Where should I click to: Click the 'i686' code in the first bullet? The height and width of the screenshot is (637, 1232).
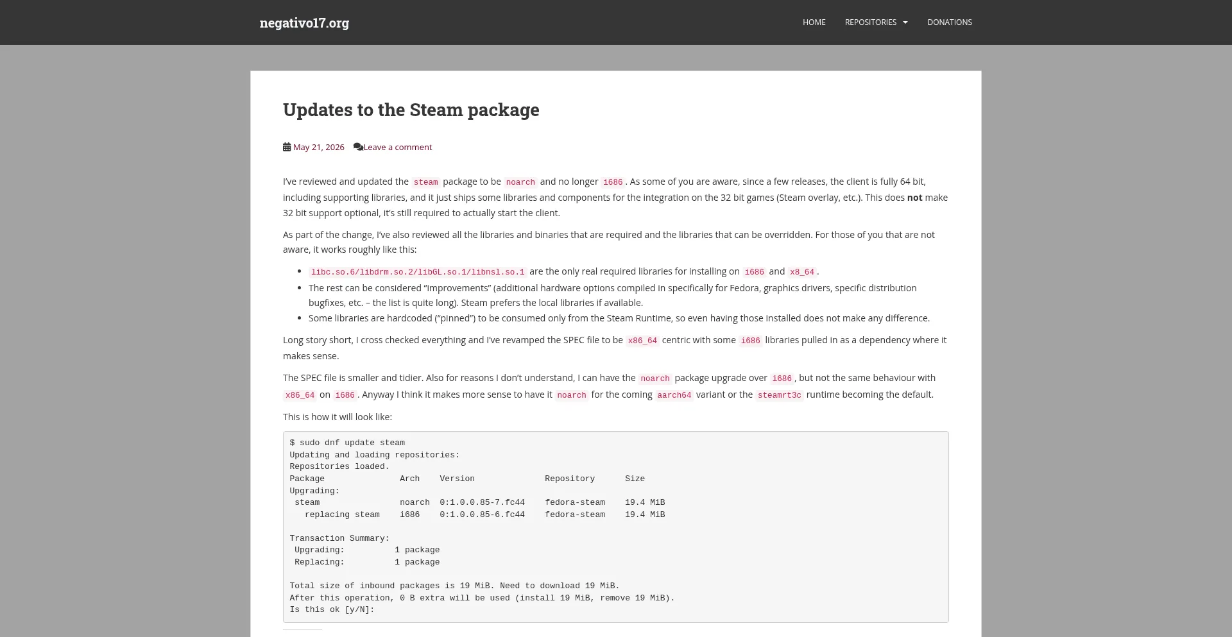click(755, 272)
